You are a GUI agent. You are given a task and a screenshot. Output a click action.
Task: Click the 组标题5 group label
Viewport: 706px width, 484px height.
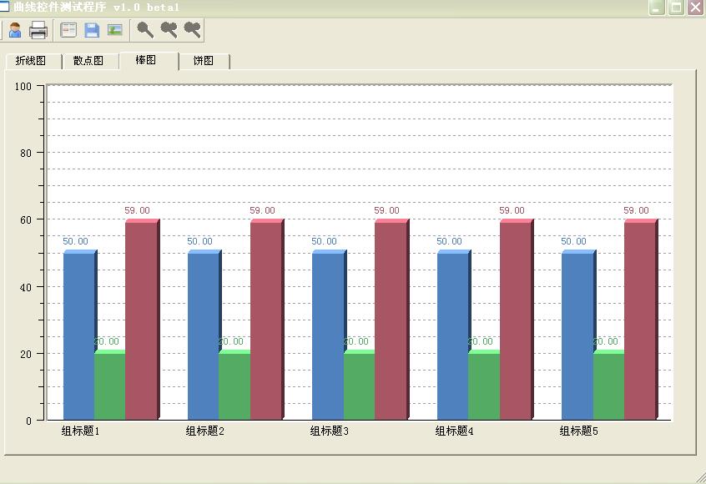[578, 431]
